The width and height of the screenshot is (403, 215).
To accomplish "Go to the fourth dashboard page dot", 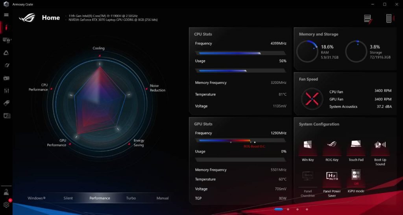I will [307, 209].
